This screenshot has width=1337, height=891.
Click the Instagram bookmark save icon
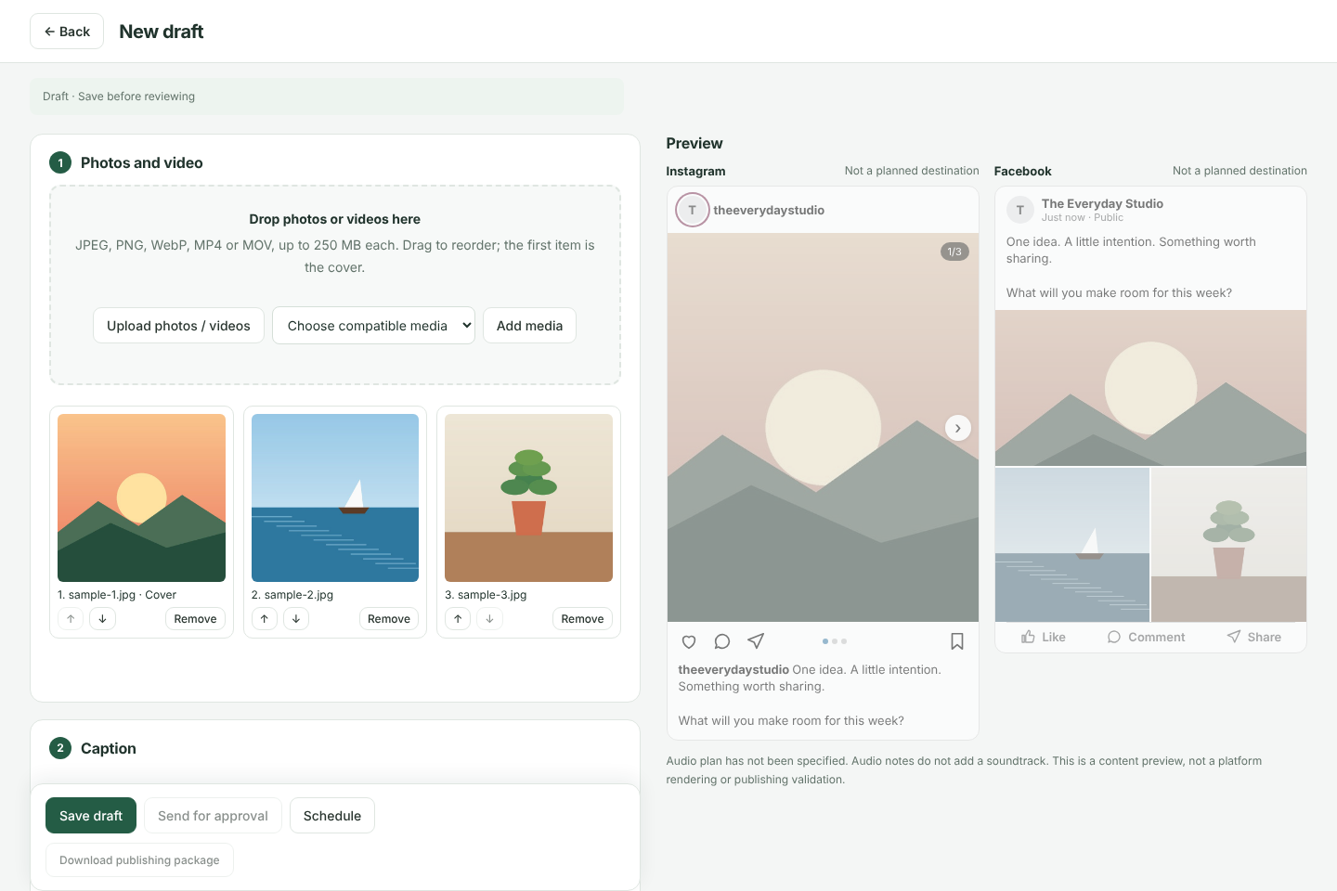(957, 641)
